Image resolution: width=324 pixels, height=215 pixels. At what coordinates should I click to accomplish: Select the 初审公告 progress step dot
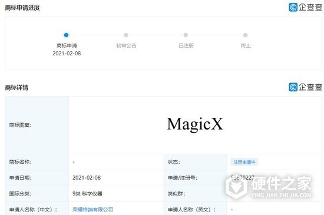[126, 35]
